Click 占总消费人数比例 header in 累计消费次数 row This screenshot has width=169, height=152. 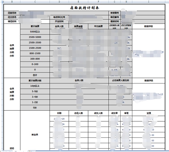coord(121,80)
